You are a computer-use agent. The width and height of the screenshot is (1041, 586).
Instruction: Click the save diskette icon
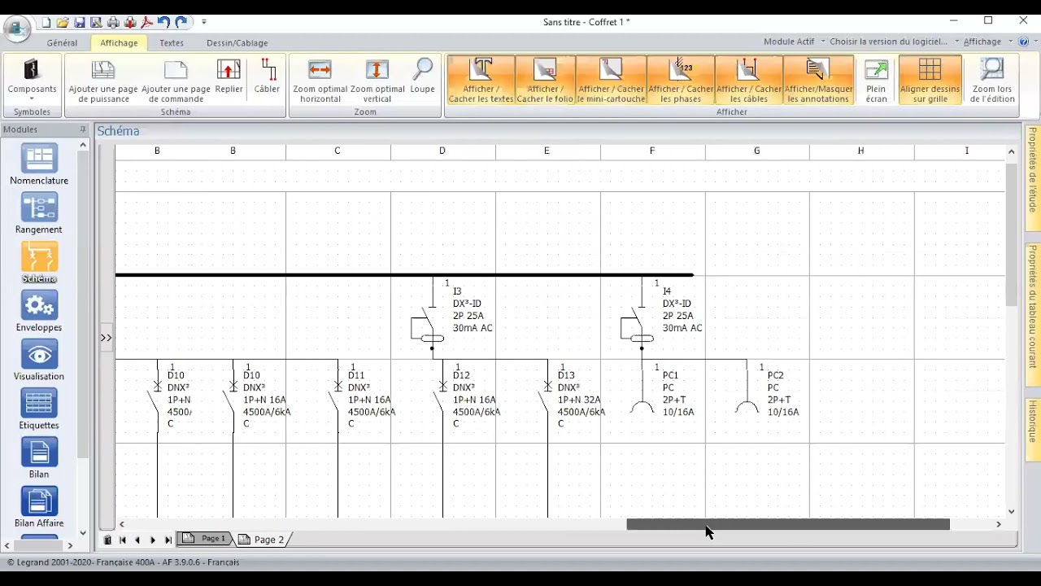pyautogui.click(x=80, y=22)
